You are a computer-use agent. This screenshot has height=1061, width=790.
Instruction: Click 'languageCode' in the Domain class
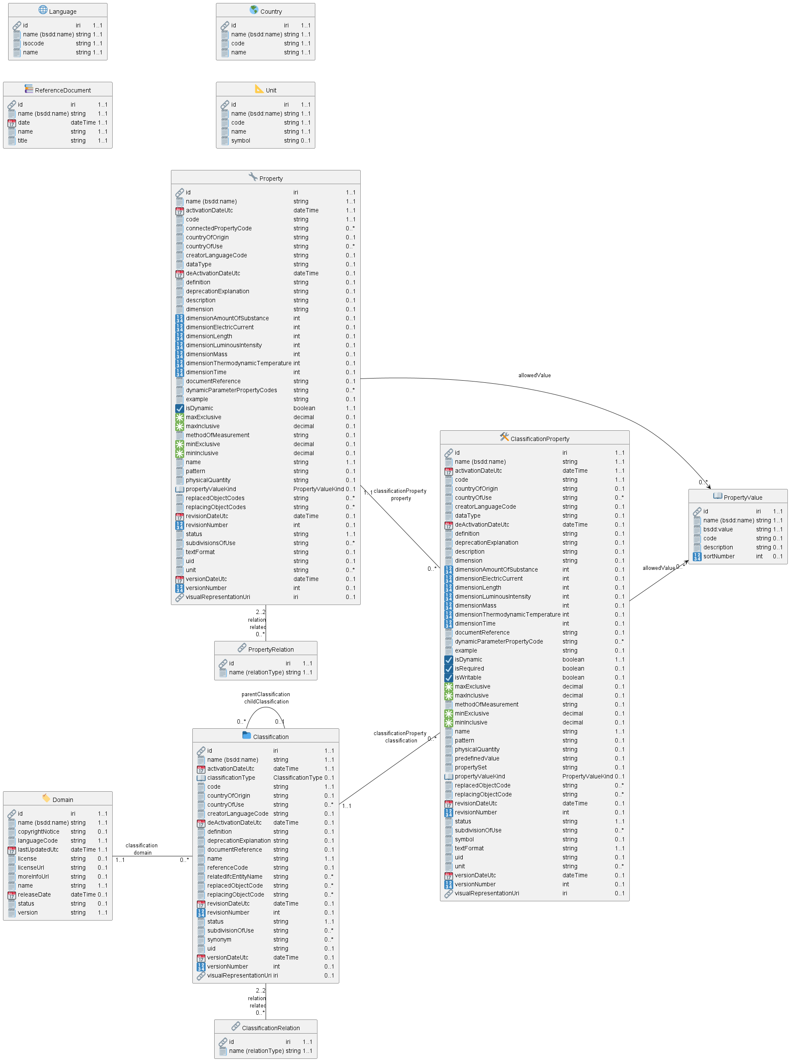pyautogui.click(x=38, y=841)
